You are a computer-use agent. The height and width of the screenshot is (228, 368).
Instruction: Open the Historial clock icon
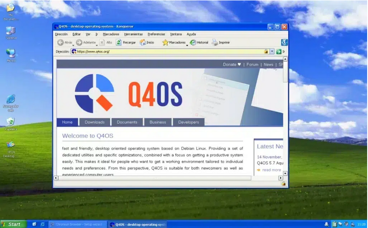click(193, 42)
